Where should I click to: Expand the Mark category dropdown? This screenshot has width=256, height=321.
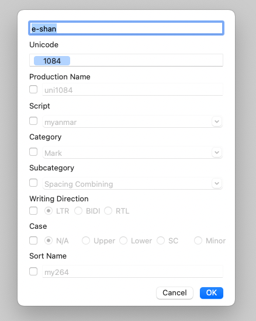tap(217, 152)
